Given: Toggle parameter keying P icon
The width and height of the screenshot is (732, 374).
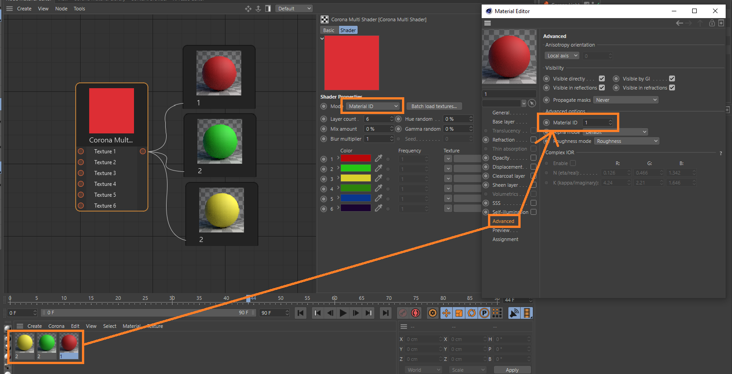Looking at the screenshot, I should (484, 313).
